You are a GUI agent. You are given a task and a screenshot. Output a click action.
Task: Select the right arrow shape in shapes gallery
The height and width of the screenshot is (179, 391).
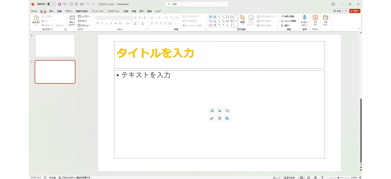(x=227, y=21)
